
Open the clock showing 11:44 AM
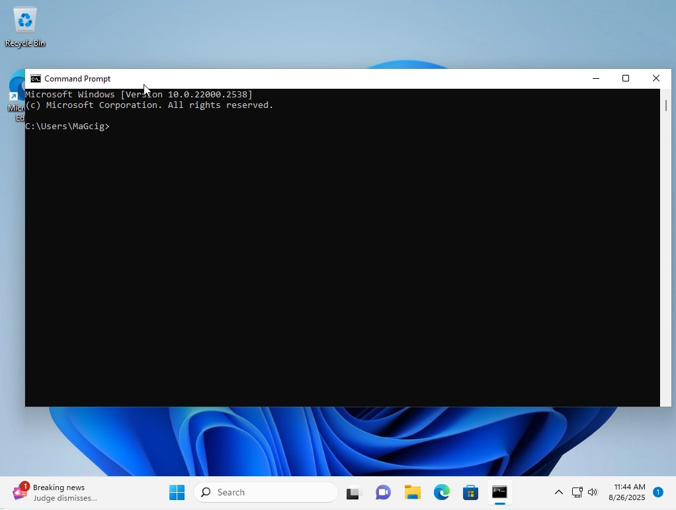pyautogui.click(x=626, y=492)
